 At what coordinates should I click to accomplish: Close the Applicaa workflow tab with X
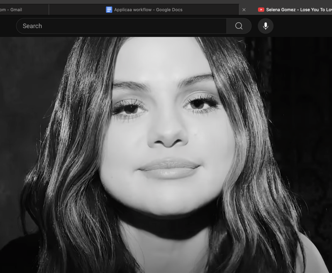[x=244, y=10]
